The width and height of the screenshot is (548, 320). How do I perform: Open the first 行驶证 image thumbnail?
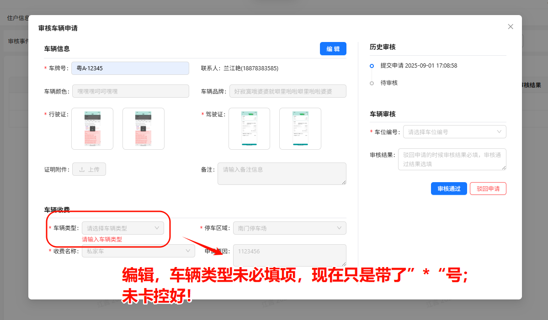(x=92, y=129)
